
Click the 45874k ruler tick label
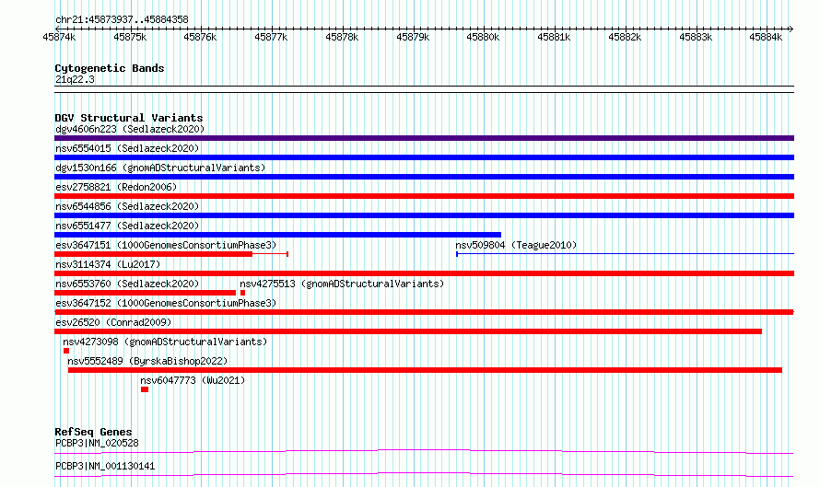[x=59, y=37]
